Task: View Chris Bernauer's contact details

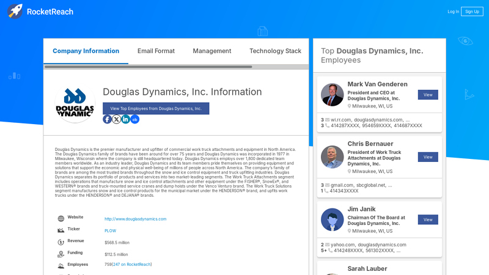Action: pyautogui.click(x=428, y=157)
